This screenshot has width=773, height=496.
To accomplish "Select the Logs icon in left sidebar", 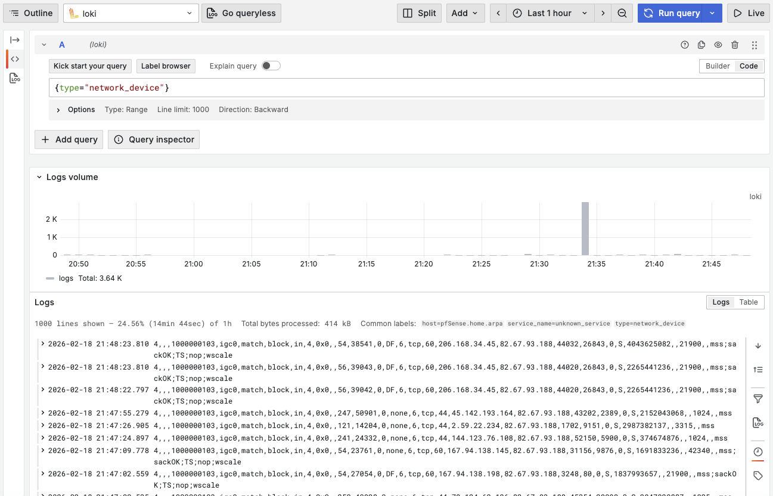I will coord(15,78).
